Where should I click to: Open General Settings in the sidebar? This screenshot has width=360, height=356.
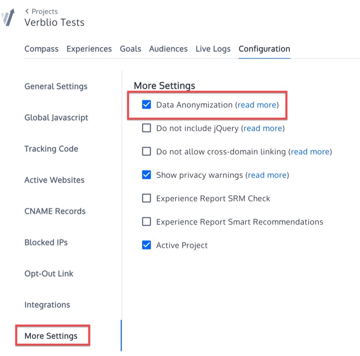point(56,86)
